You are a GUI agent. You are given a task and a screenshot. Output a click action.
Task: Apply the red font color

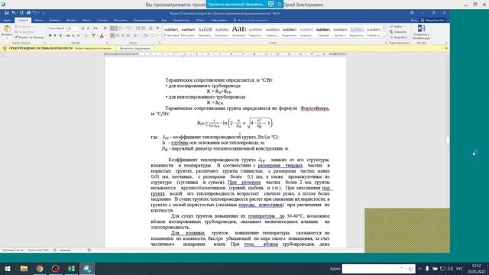(102, 36)
